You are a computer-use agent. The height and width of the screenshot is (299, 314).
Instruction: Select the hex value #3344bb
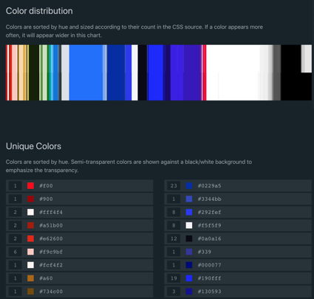click(x=210, y=199)
